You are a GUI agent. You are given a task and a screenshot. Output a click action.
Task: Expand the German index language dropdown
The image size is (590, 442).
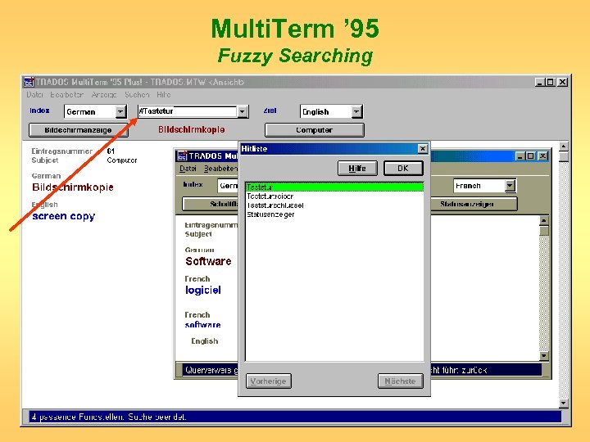coord(120,111)
